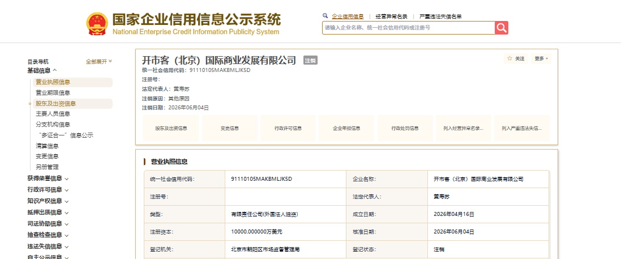Select the 严重违法失信名单 search tab
The image size is (621, 259).
pos(440,16)
